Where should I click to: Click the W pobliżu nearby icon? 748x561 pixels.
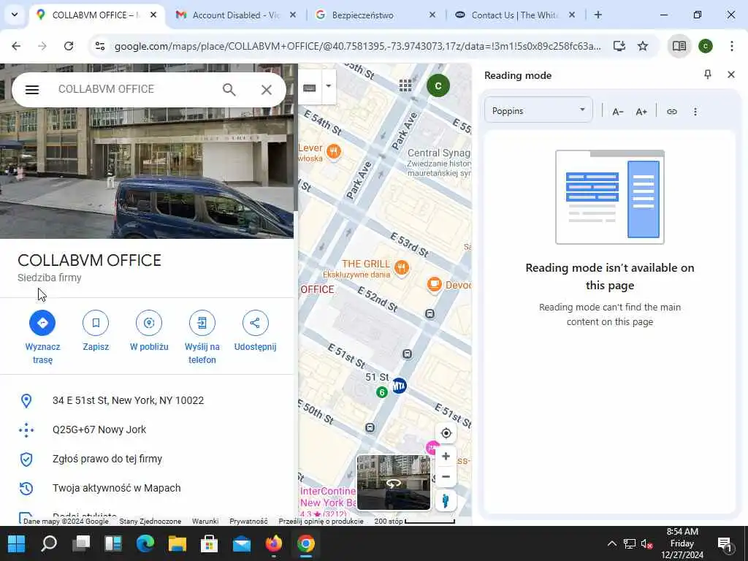[149, 323]
